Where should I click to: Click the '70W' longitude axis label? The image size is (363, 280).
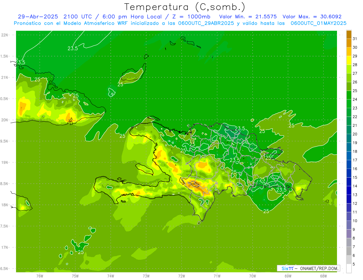[x=253, y=276]
